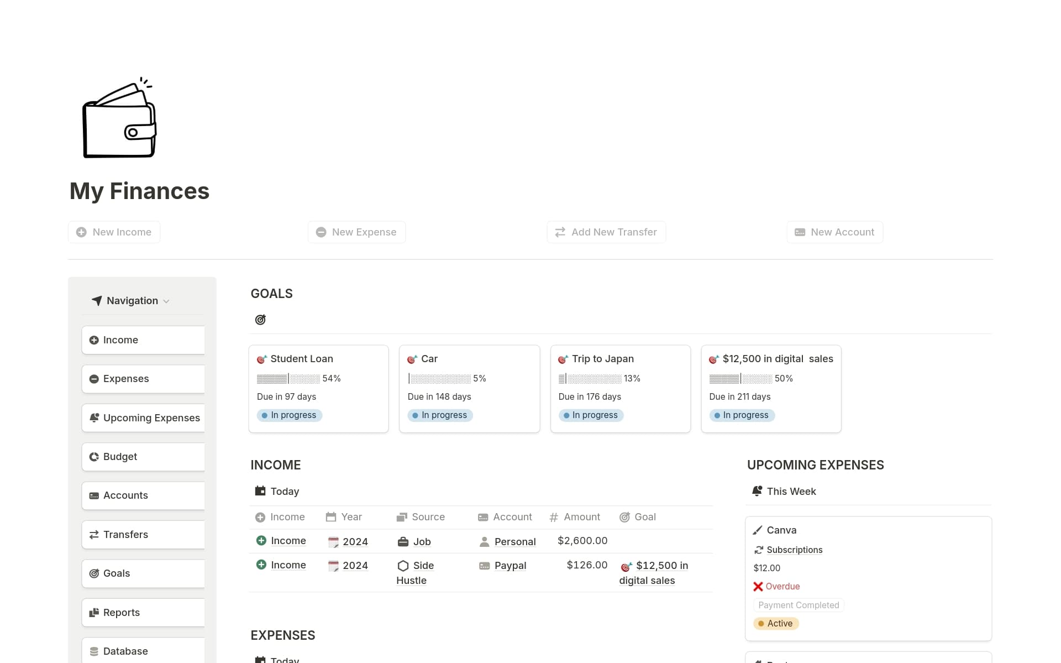Click the Overdue status on the Canva card

click(776, 586)
